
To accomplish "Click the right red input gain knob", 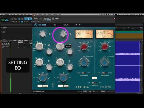I will pos(105,46).
